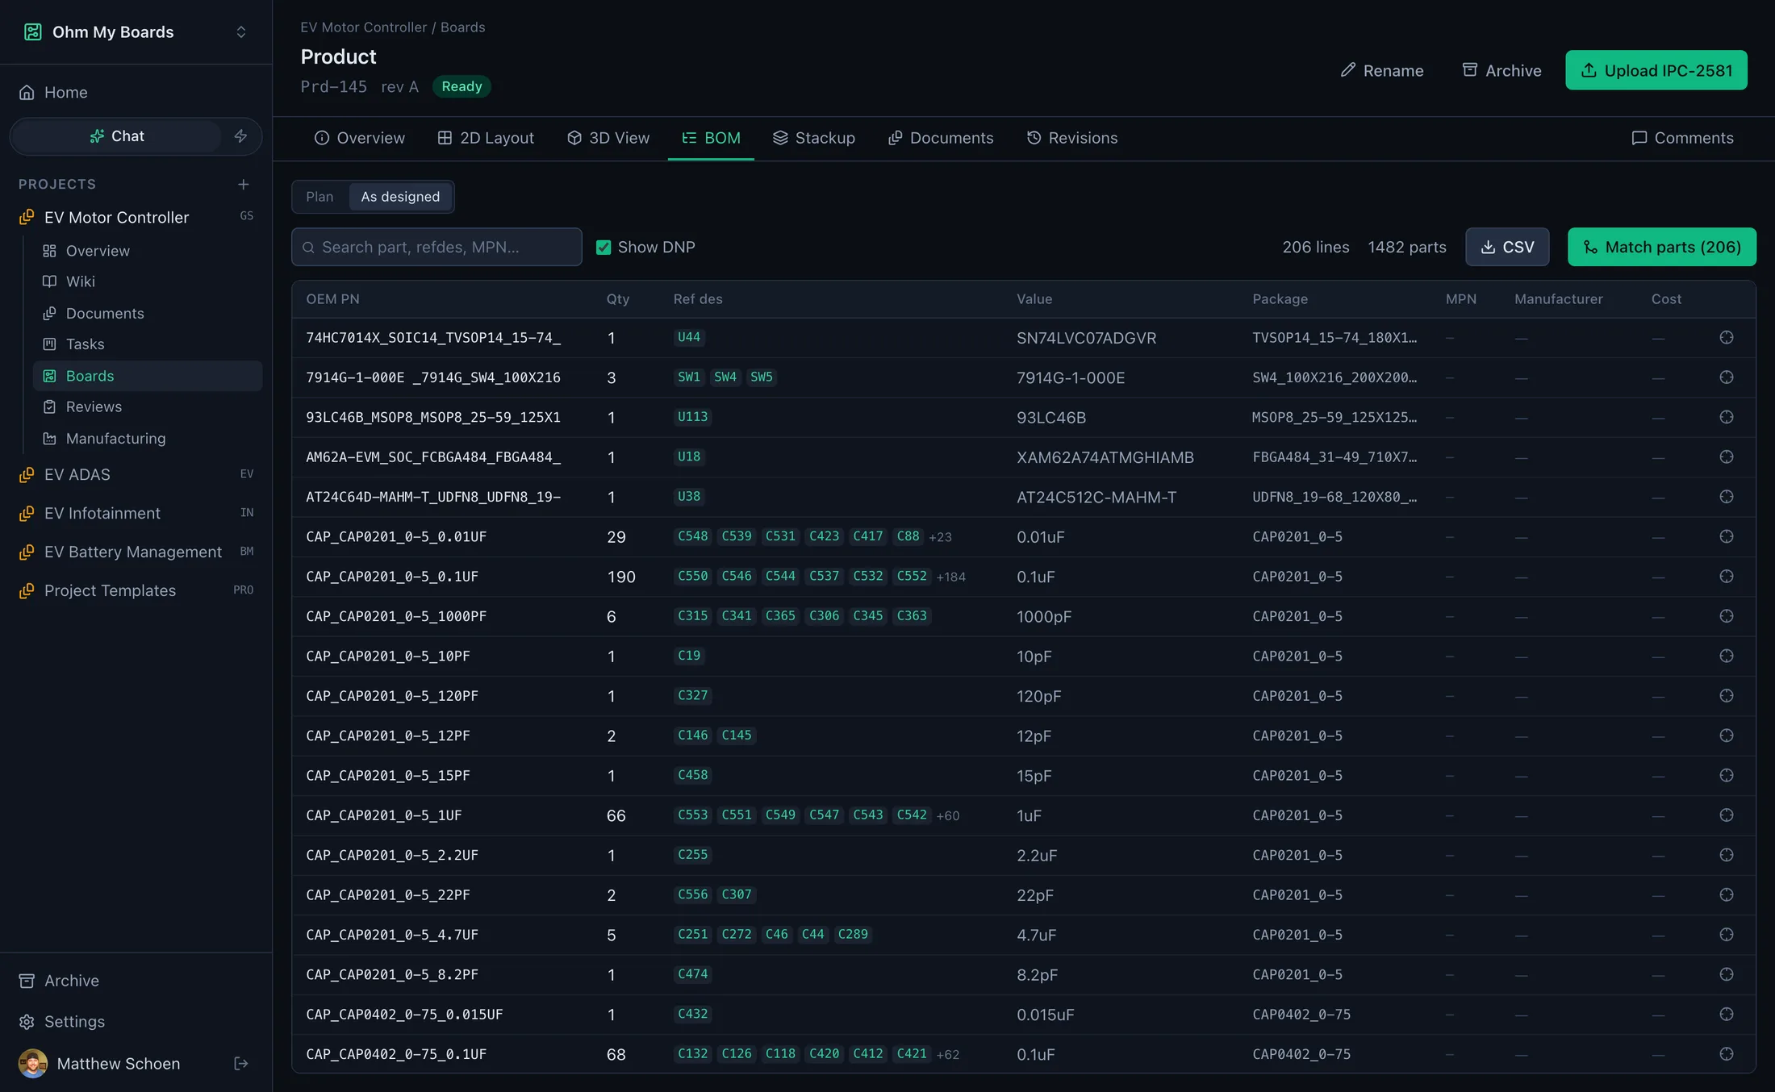
Task: Open the Settings gear in sidebar
Action: 27,1022
